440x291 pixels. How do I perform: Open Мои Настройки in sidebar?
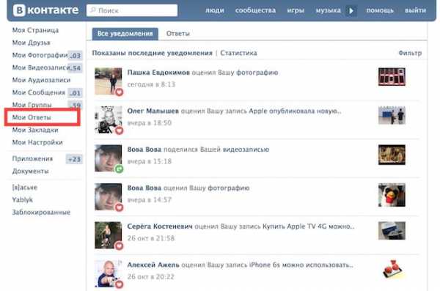click(37, 142)
